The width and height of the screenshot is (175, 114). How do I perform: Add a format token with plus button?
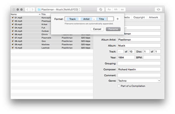coord(118,19)
